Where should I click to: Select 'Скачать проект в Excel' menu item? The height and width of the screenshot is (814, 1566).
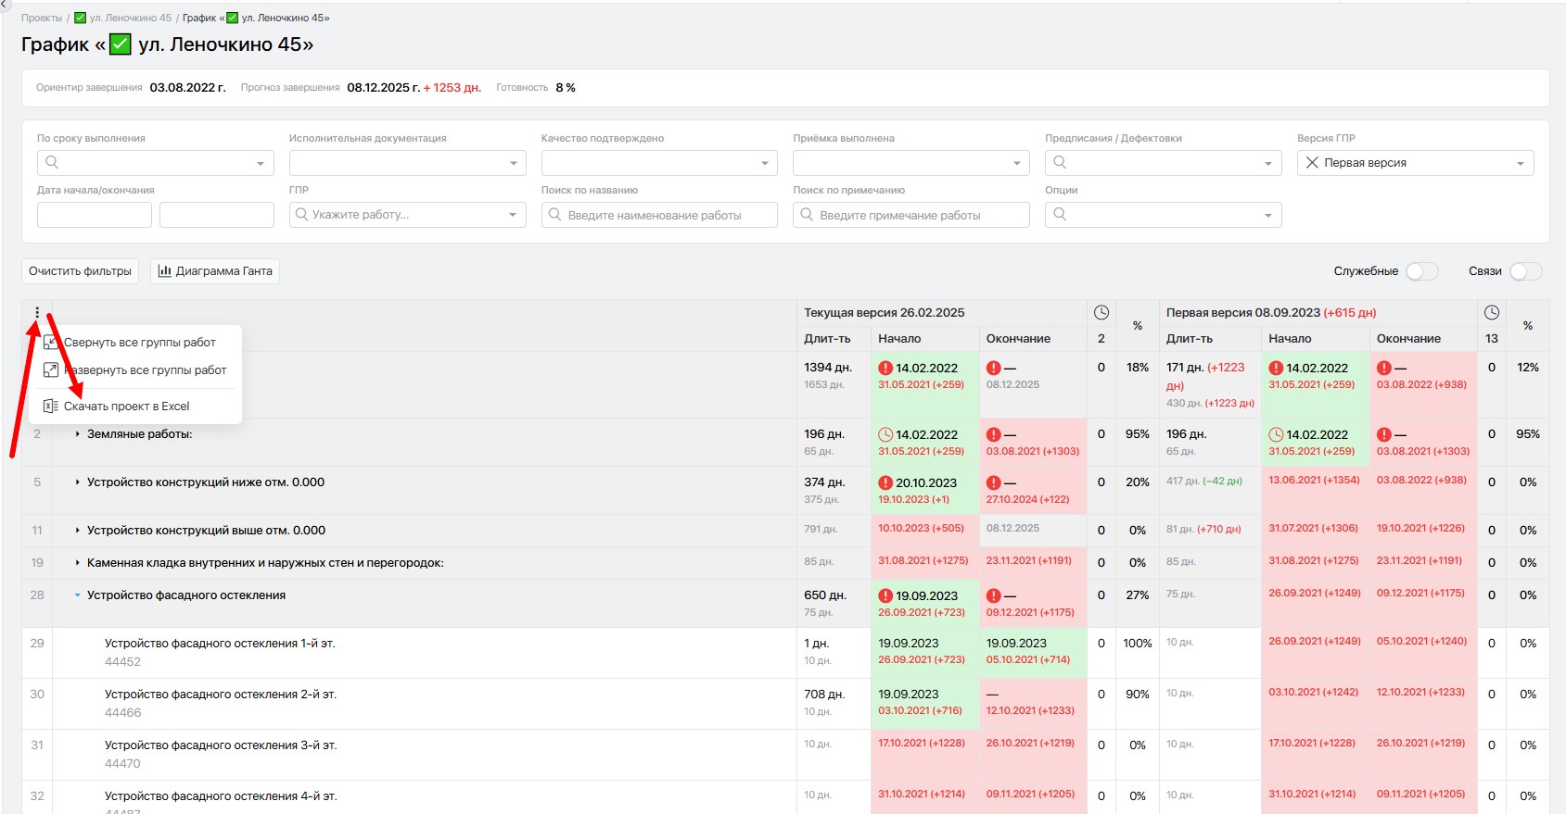click(126, 406)
